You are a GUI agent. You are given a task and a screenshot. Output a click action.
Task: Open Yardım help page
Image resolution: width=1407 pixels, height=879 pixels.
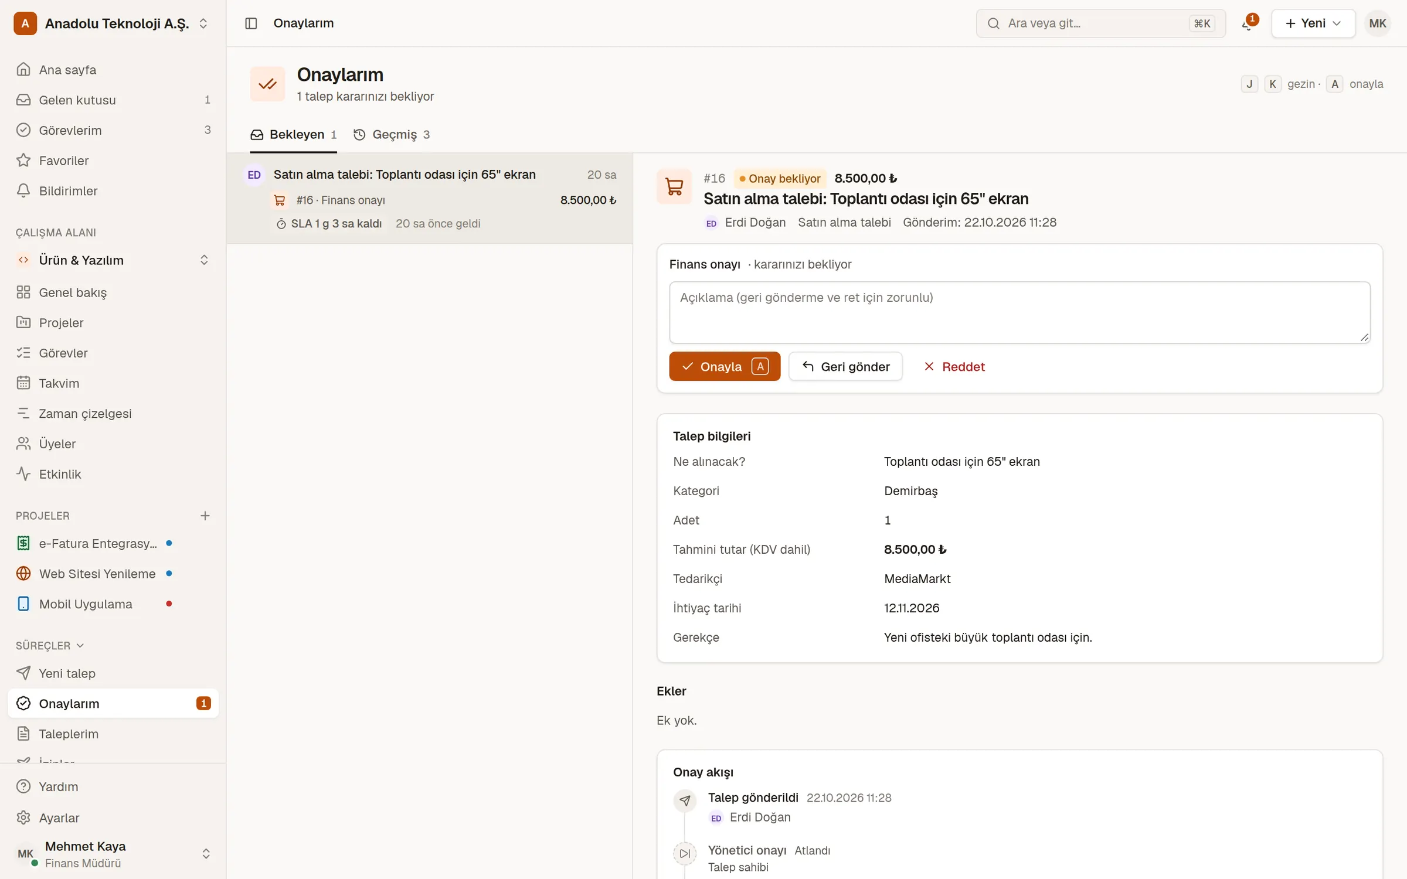(113, 786)
